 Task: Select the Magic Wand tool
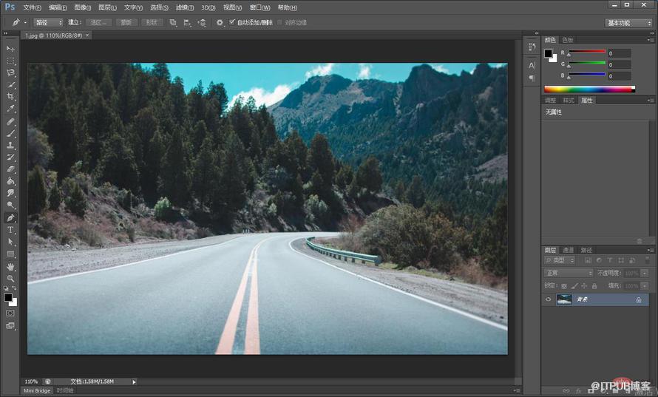10,84
